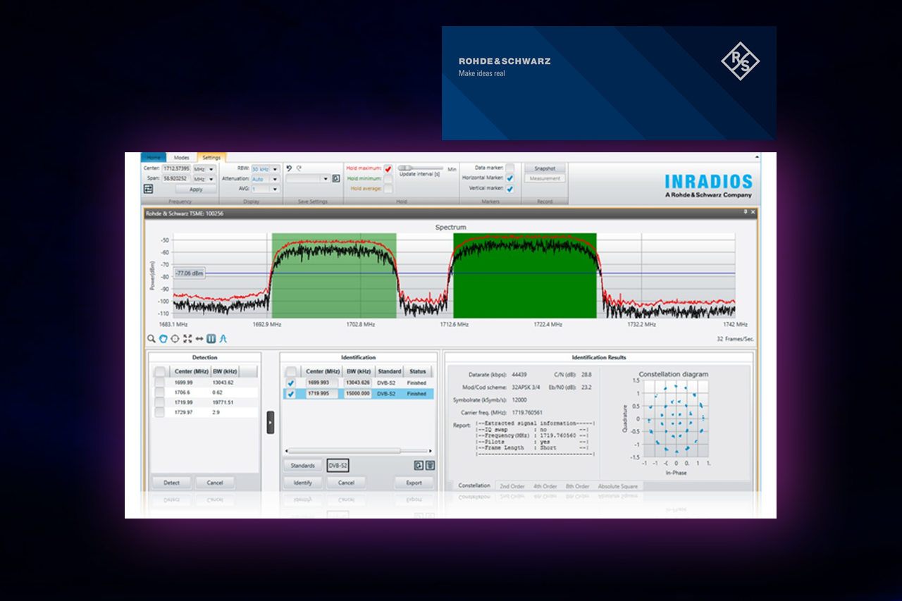Uncheck the Identification row 1699.993 checkbox
The width and height of the screenshot is (902, 601).
coord(291,383)
